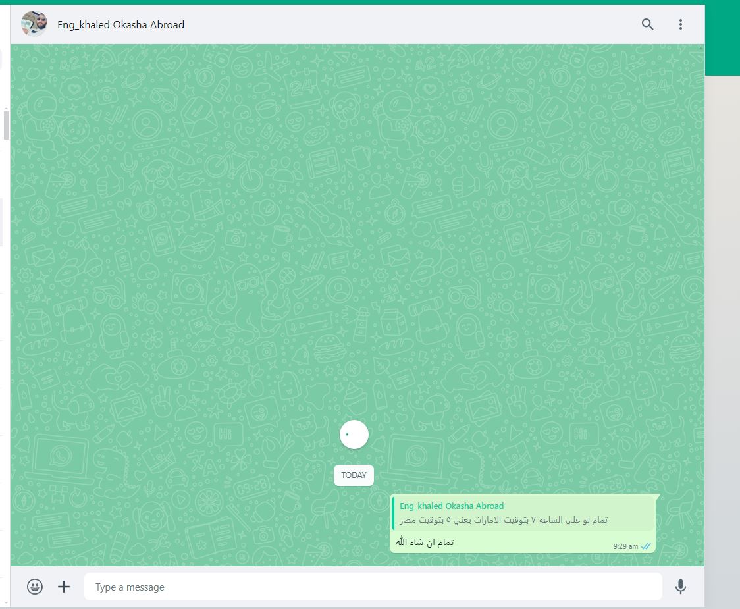This screenshot has width=740, height=609.
Task: Click the TODAY date label
Action: point(354,475)
